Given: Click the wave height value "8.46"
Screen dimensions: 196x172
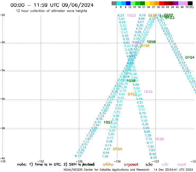Looking at the screenshot, I should click(x=153, y=154).
